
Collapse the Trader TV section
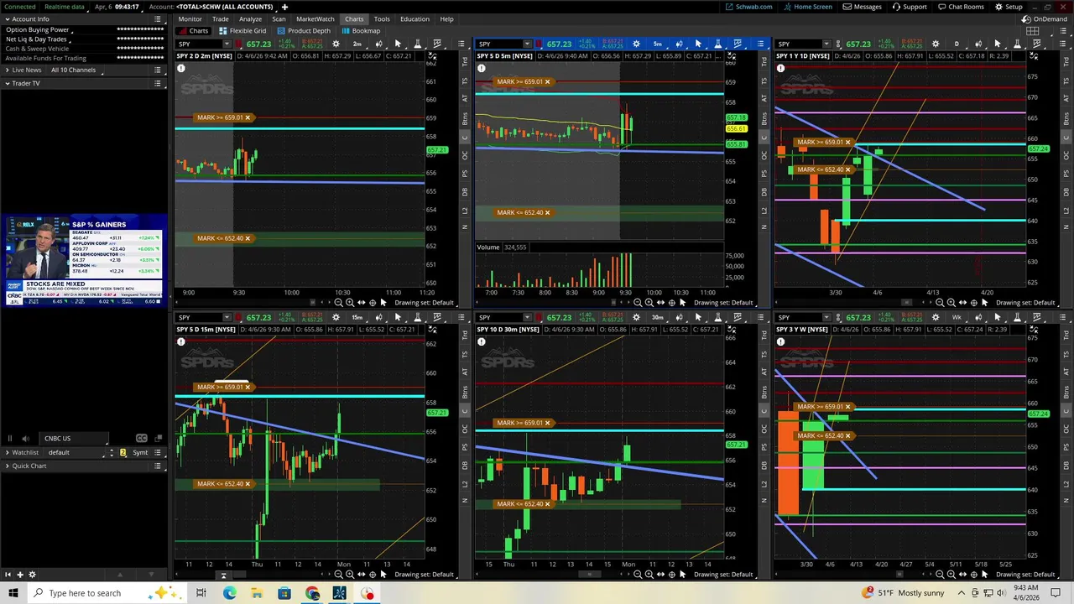point(8,83)
